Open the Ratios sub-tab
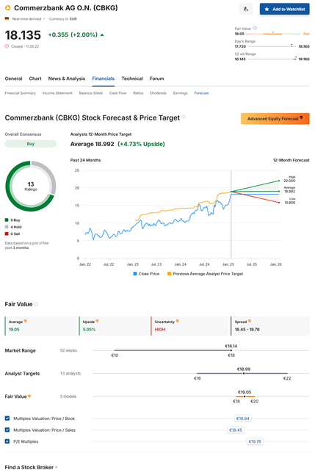Viewport: 315px width, 470px height. (x=138, y=93)
